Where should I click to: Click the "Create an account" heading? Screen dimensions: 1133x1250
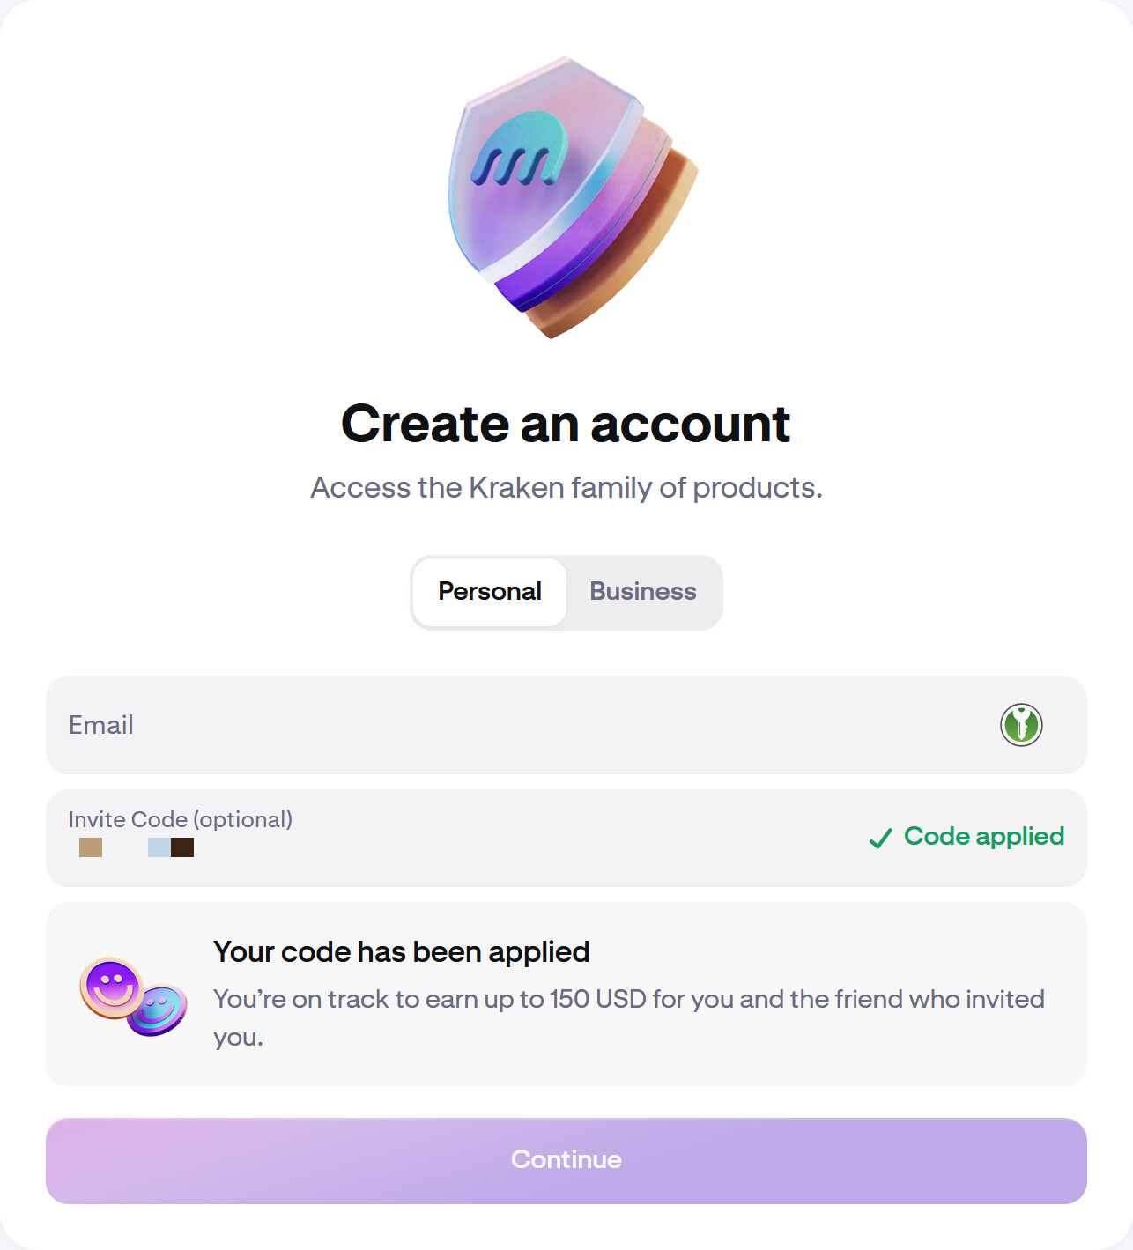[x=566, y=424]
